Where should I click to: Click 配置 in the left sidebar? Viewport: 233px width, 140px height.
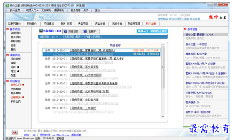(13, 75)
